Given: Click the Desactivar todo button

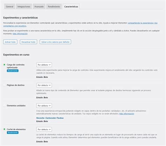Looking at the screenshot, I should pos(28,42).
